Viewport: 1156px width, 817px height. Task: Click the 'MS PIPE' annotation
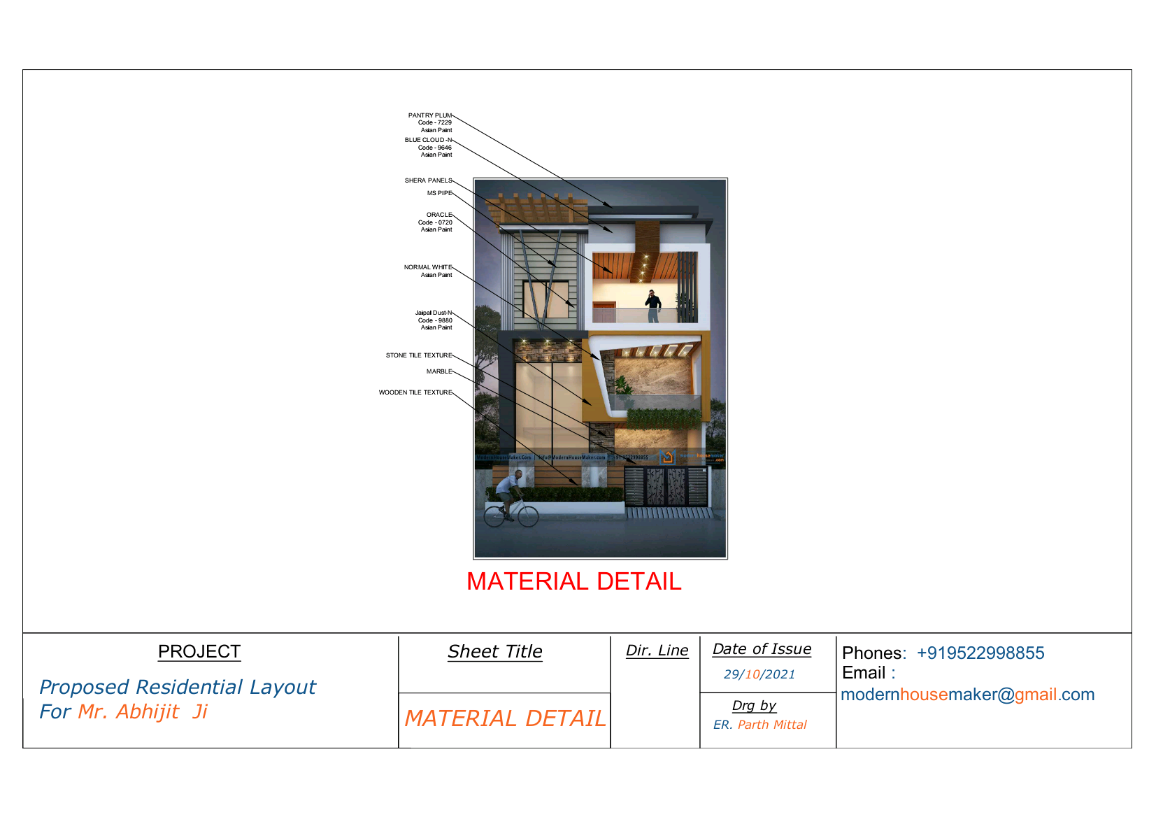[440, 193]
